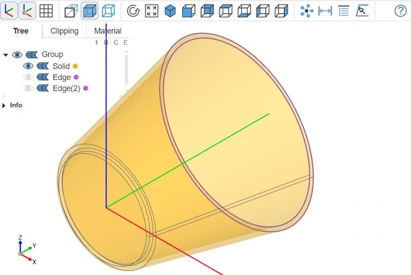
Task: Open the Material tab
Action: [107, 31]
